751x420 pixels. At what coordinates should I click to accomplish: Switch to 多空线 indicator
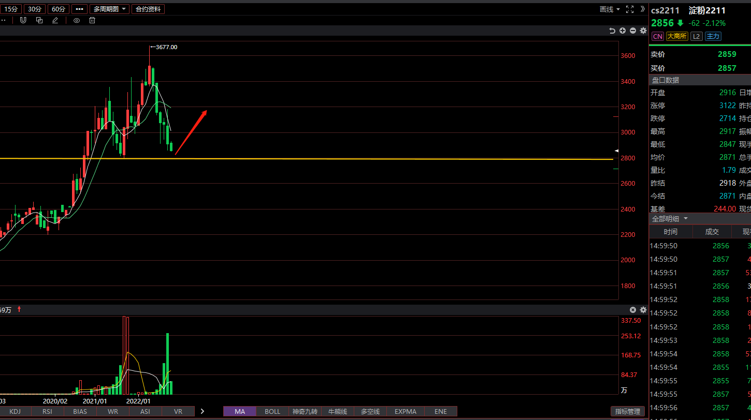[370, 412]
